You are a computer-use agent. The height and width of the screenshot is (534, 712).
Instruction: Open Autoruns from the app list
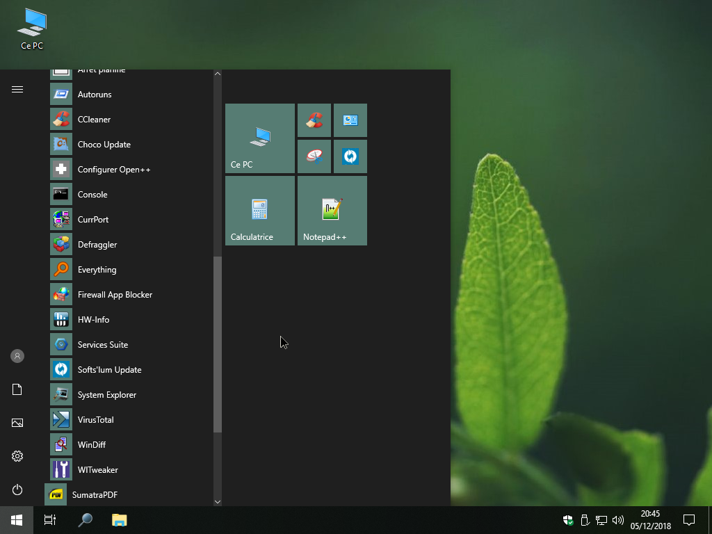click(129, 95)
